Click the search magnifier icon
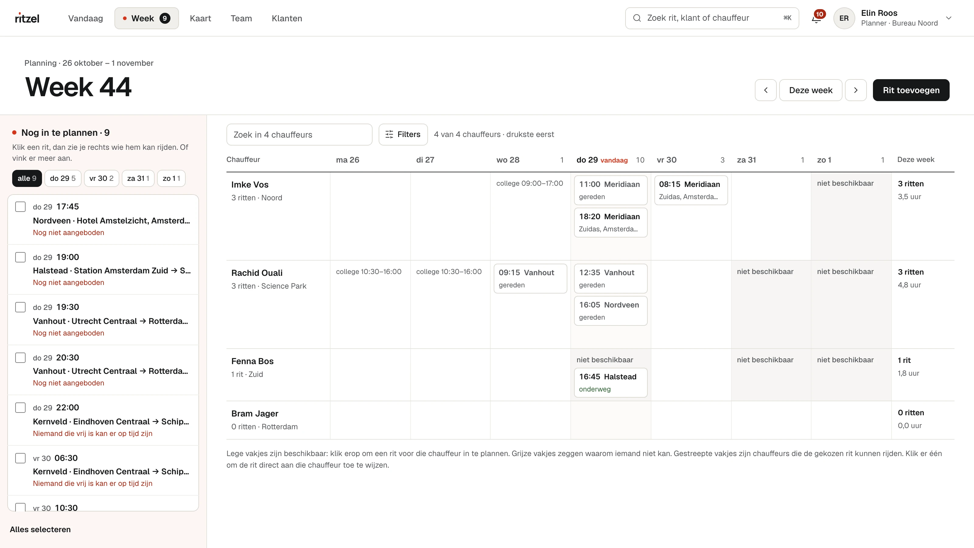This screenshot has height=548, width=974. [637, 18]
